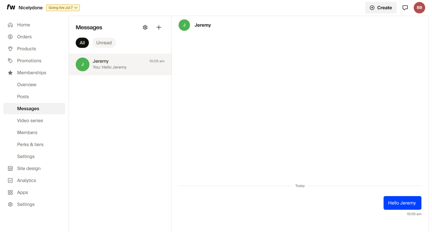Image resolution: width=432 pixels, height=232 pixels.
Task: Click the Promotions tag icon
Action: point(10,61)
